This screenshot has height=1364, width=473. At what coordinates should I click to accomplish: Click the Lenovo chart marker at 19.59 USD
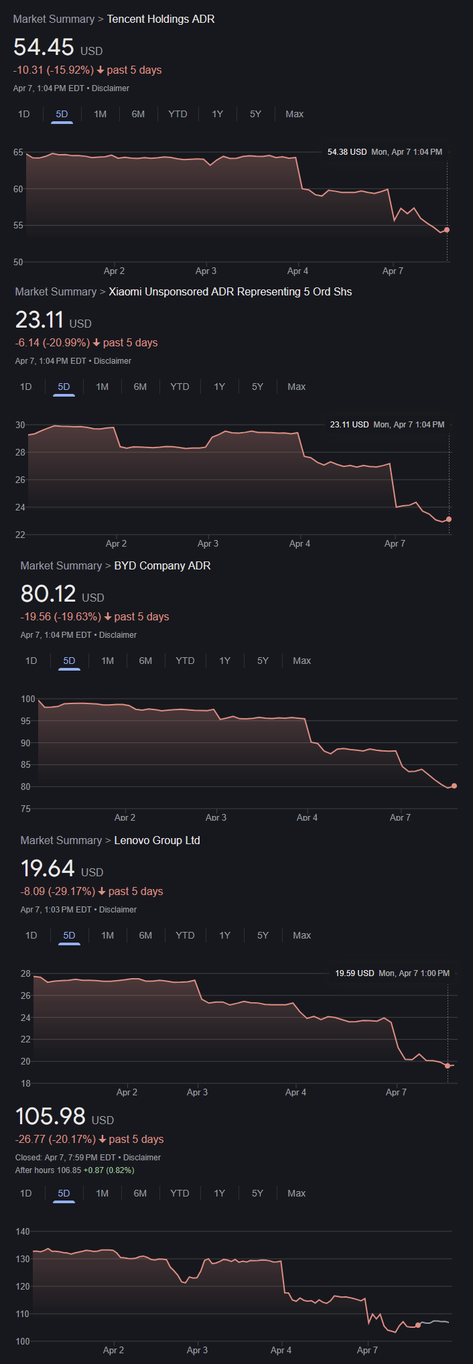coord(448,1066)
